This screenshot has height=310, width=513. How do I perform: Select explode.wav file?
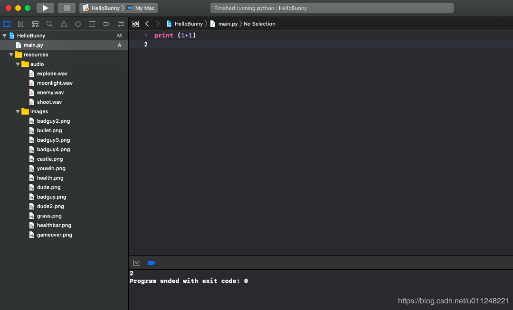tap(64, 73)
